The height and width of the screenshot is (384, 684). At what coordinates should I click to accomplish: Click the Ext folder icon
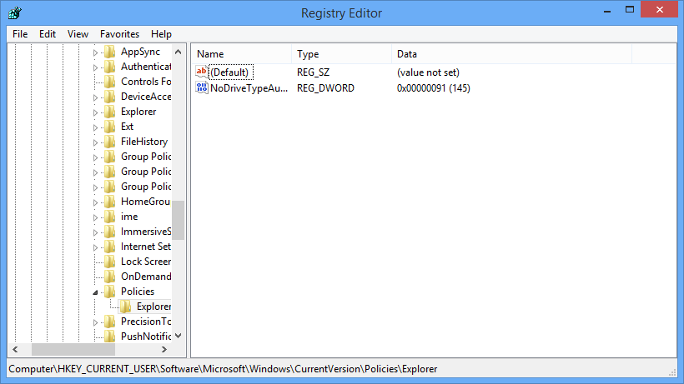tap(110, 127)
